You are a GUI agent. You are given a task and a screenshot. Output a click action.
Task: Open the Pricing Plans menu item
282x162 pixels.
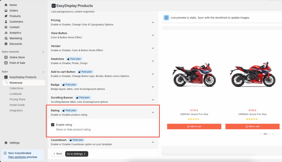click(x=17, y=99)
